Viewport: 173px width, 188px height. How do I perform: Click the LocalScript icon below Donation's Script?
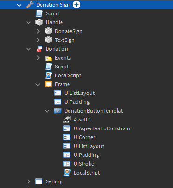click(x=48, y=75)
